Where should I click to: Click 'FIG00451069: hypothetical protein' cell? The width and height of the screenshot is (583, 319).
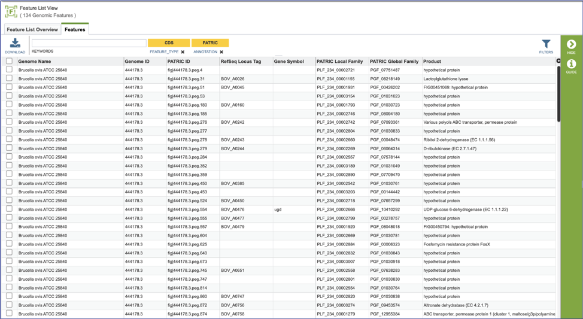456,87
